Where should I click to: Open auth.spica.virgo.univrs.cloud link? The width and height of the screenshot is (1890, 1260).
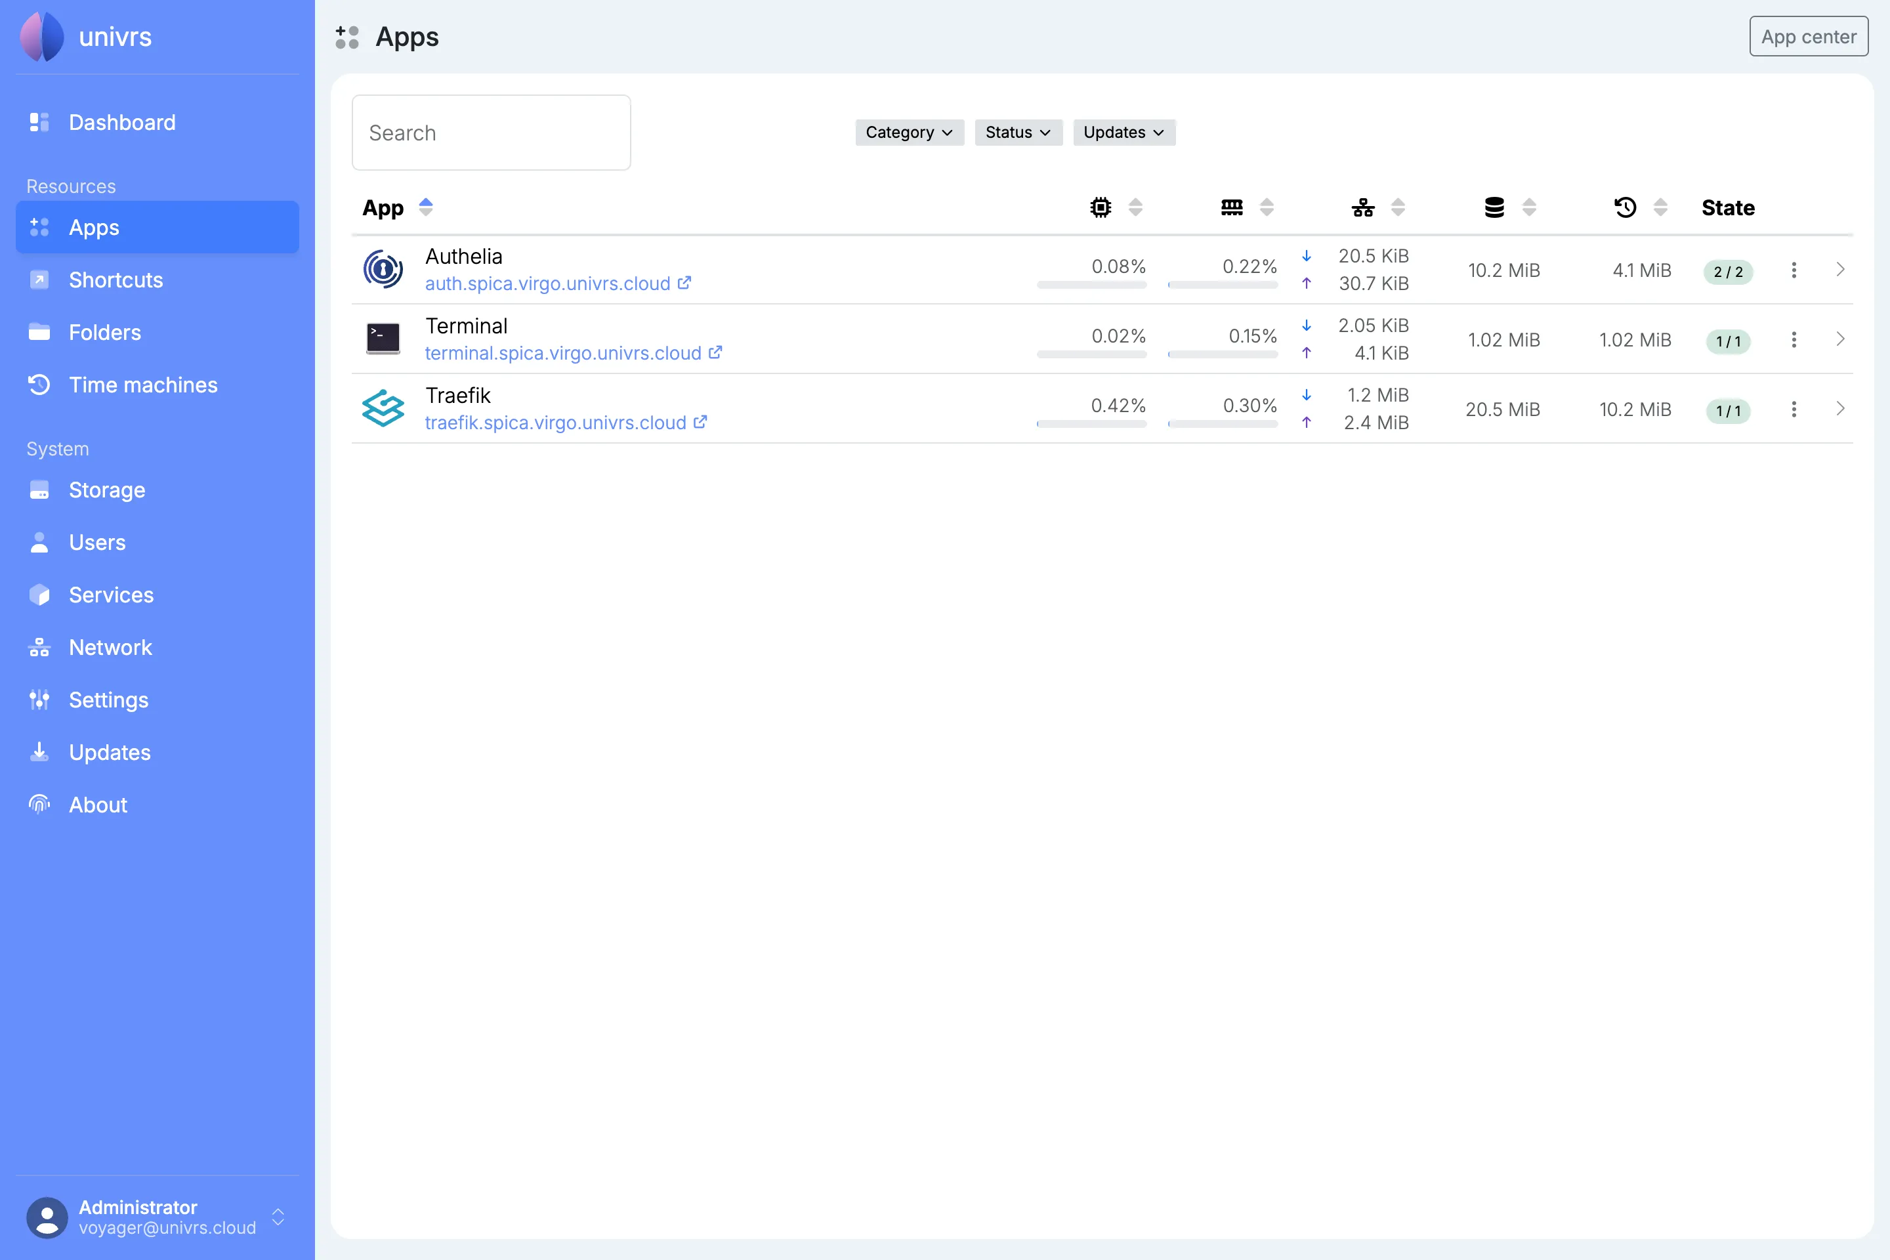(x=547, y=283)
